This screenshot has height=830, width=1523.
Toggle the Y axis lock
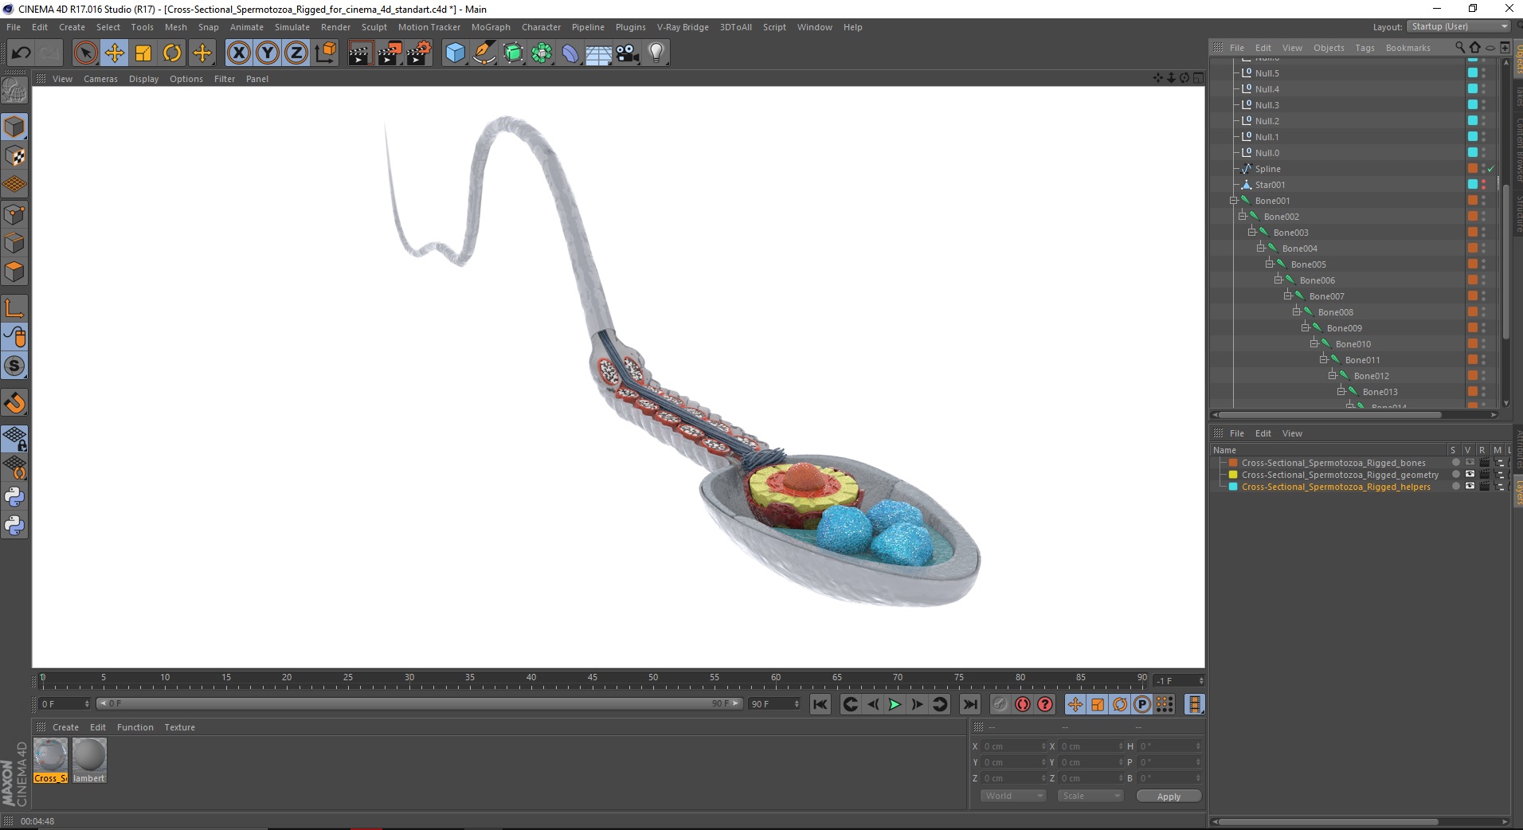point(268,53)
